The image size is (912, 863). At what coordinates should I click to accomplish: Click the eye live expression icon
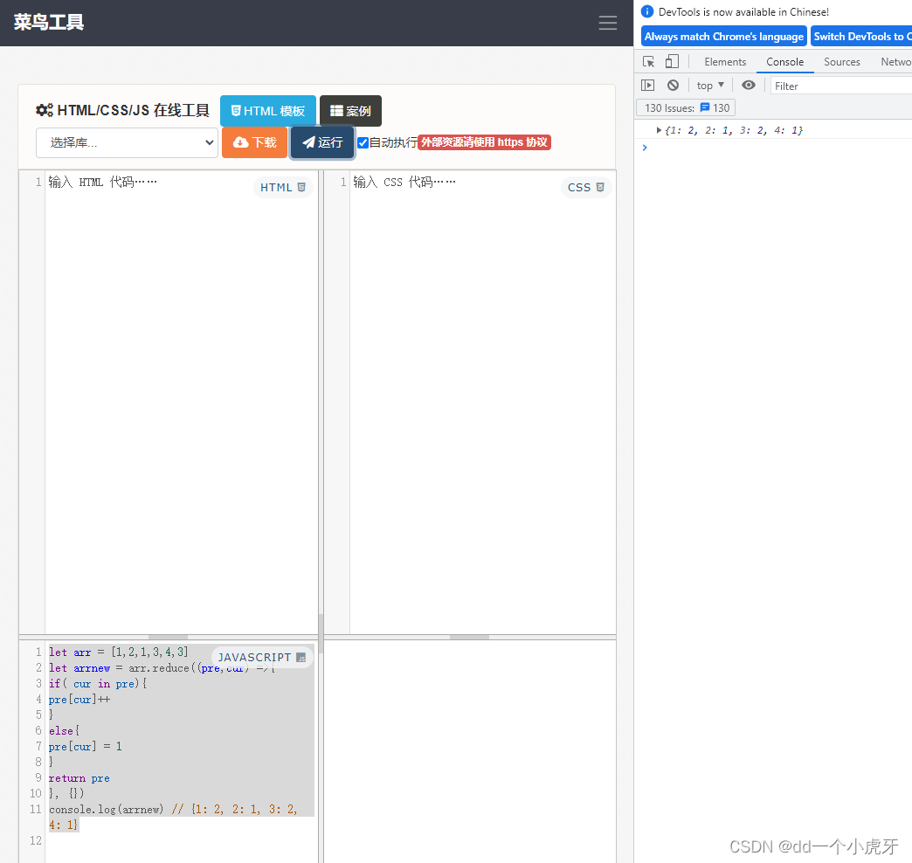point(749,85)
